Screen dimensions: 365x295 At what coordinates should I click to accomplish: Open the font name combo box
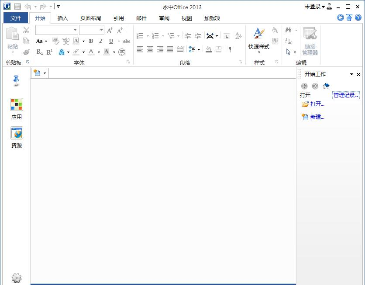tap(57, 30)
